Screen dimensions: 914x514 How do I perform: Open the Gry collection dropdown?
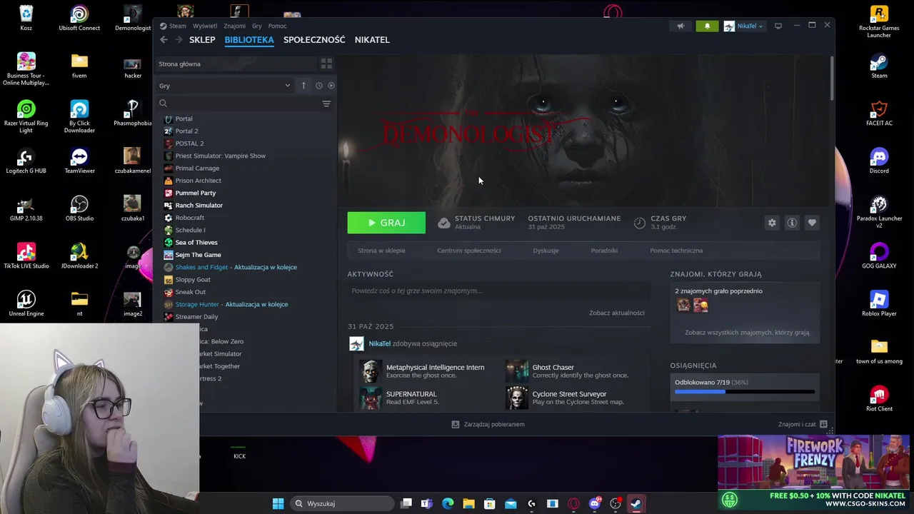(225, 86)
